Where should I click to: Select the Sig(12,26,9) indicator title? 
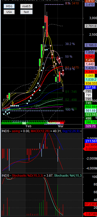[71, 131]
